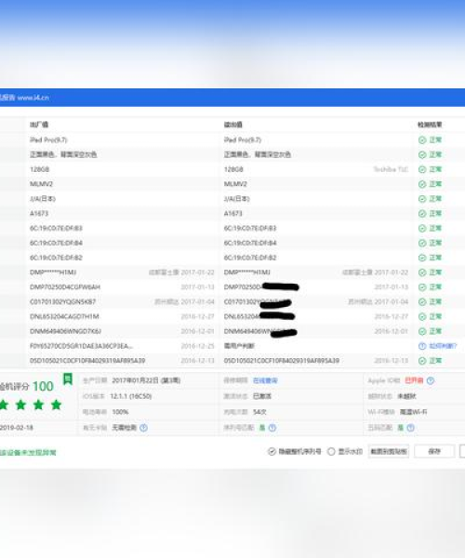Screen dimensions: 465x558
Task: Click the 检测结果 column header
Action: 430,125
